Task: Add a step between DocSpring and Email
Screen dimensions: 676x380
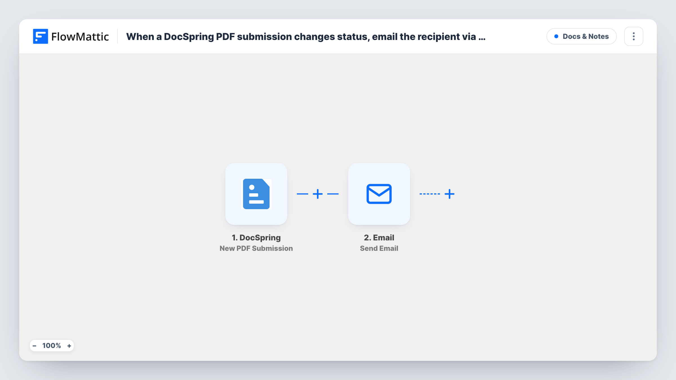Action: pyautogui.click(x=318, y=194)
